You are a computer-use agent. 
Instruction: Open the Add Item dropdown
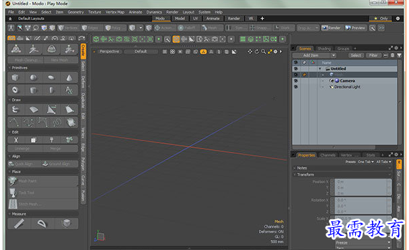tap(314, 55)
